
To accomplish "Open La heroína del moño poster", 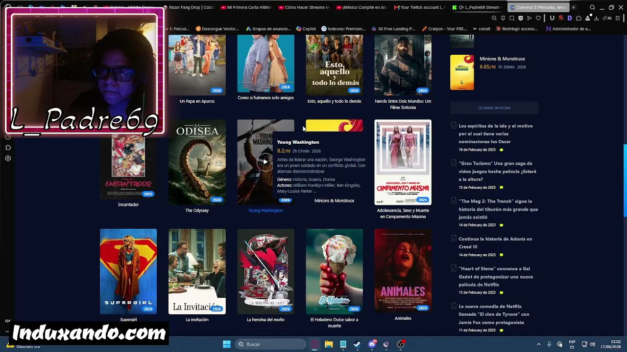I will click(x=265, y=271).
